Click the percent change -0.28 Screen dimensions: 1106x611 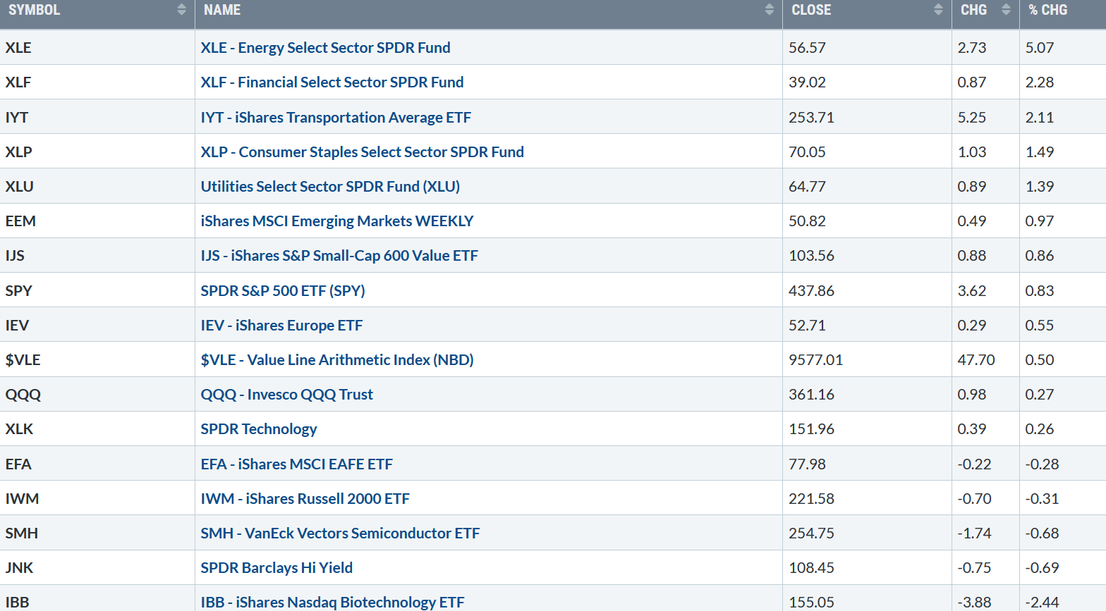click(x=1042, y=464)
